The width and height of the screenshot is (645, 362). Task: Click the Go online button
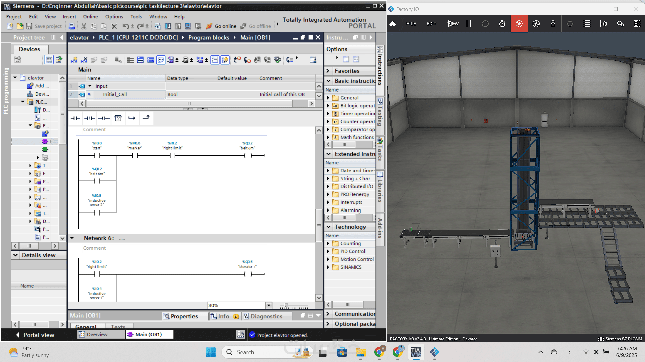(x=221, y=26)
